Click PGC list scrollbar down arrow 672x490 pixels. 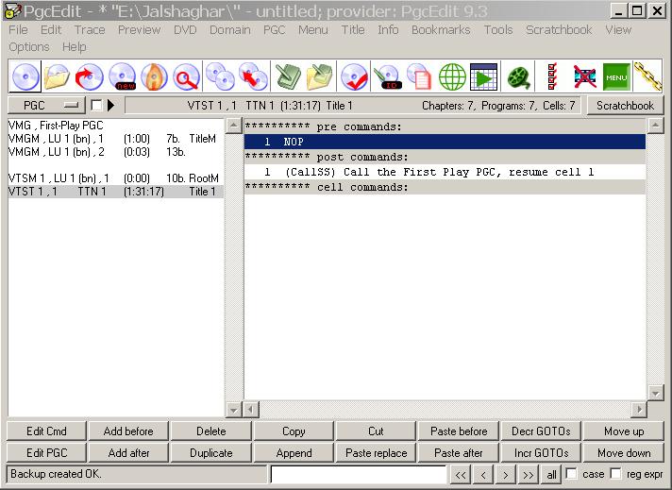click(x=233, y=410)
